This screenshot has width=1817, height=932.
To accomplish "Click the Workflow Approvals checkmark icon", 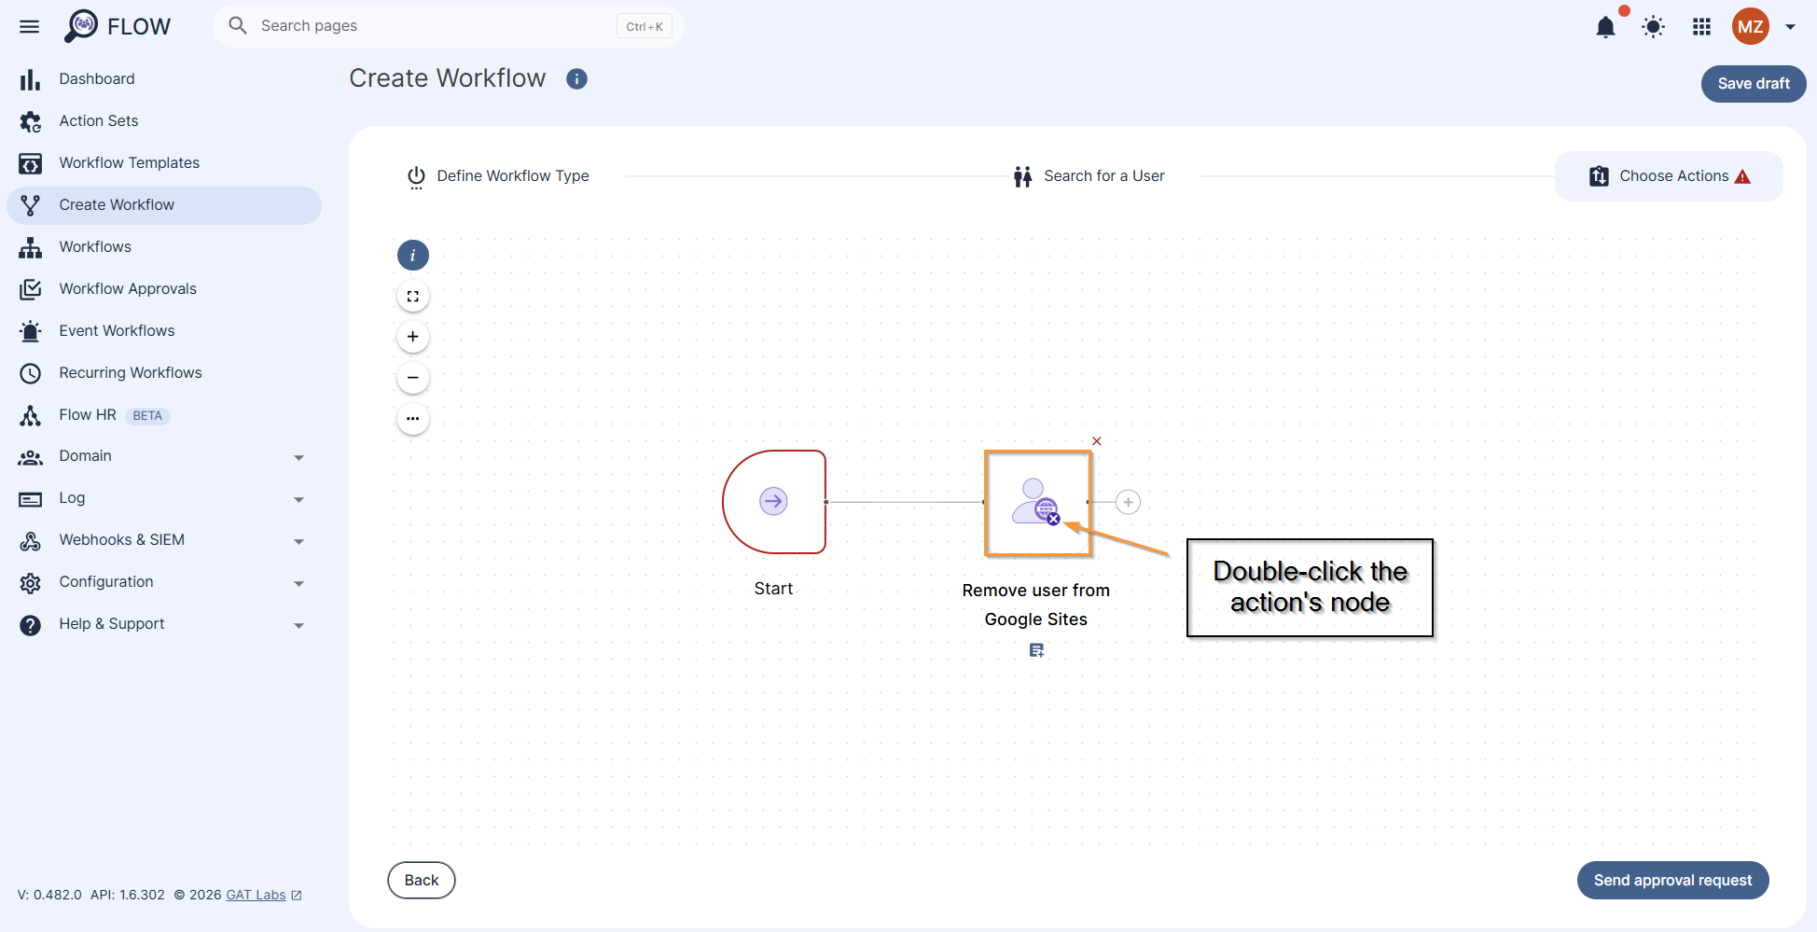I will tap(30, 290).
